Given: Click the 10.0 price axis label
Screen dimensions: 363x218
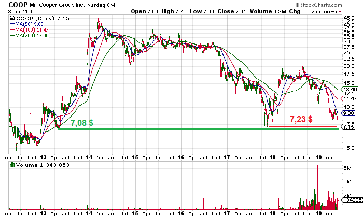Looking at the screenshot, I should (x=349, y=107).
